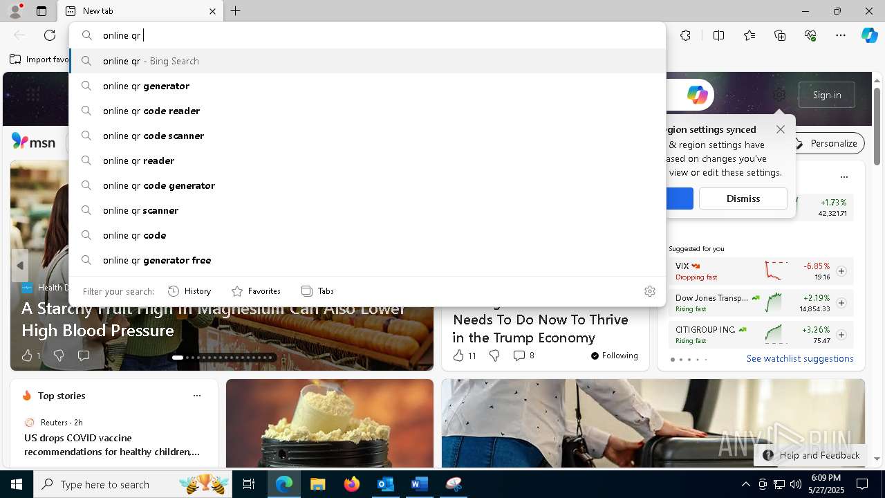885x498 pixels.
Task: Click Windows taskbar search box
Action: tap(133, 484)
